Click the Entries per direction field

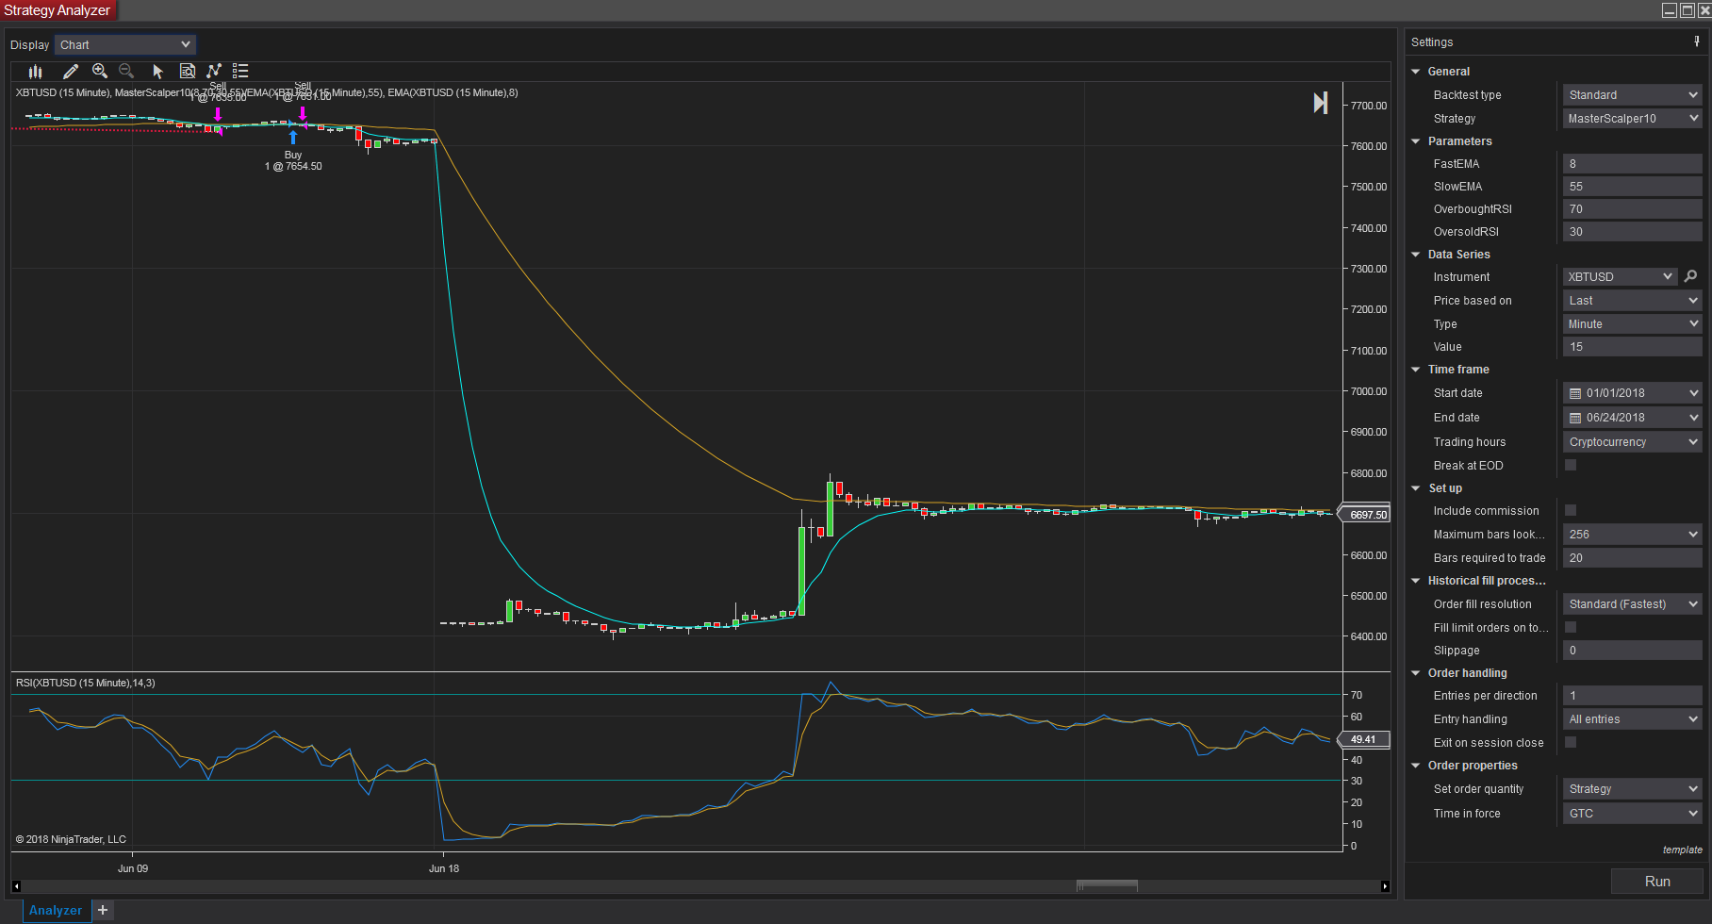[x=1633, y=695]
